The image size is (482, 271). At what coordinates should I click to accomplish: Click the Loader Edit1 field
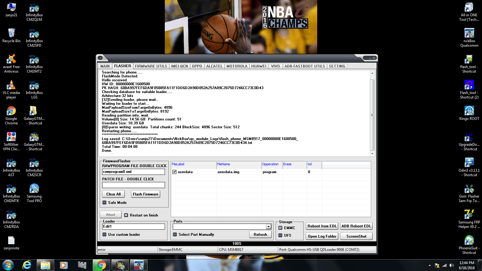[x=134, y=226]
